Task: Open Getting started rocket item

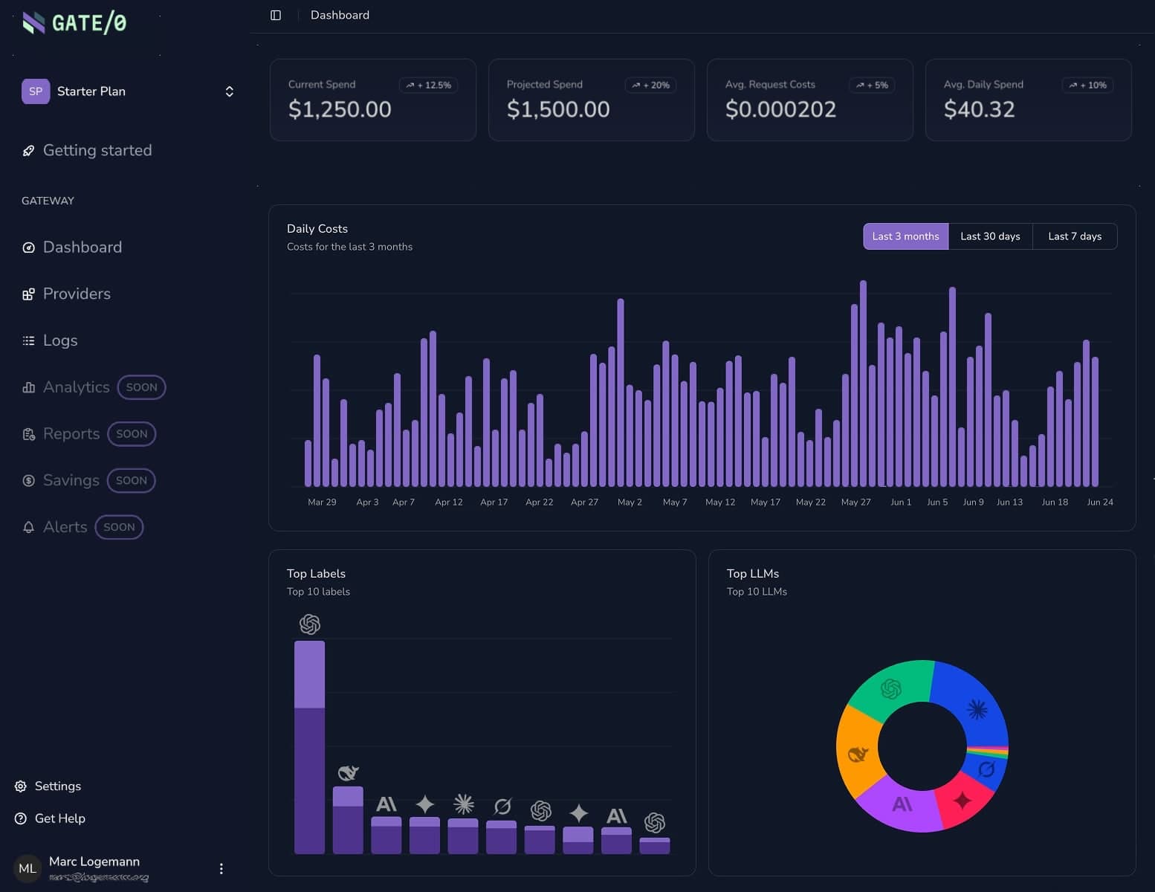Action: [29, 151]
